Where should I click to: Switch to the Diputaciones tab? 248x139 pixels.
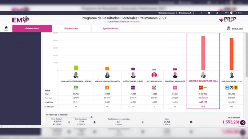[71, 28]
